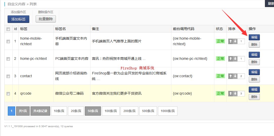This screenshot has width=274, height=136.
Task: Check the box for home-pc-richtext row
Action: [x=8, y=59]
